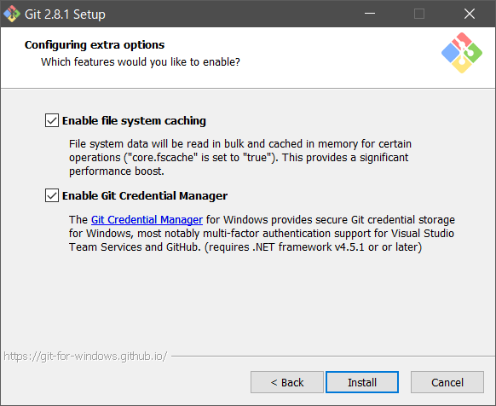Click the Git logo in title bar
The width and height of the screenshot is (496, 406).
click(12, 14)
